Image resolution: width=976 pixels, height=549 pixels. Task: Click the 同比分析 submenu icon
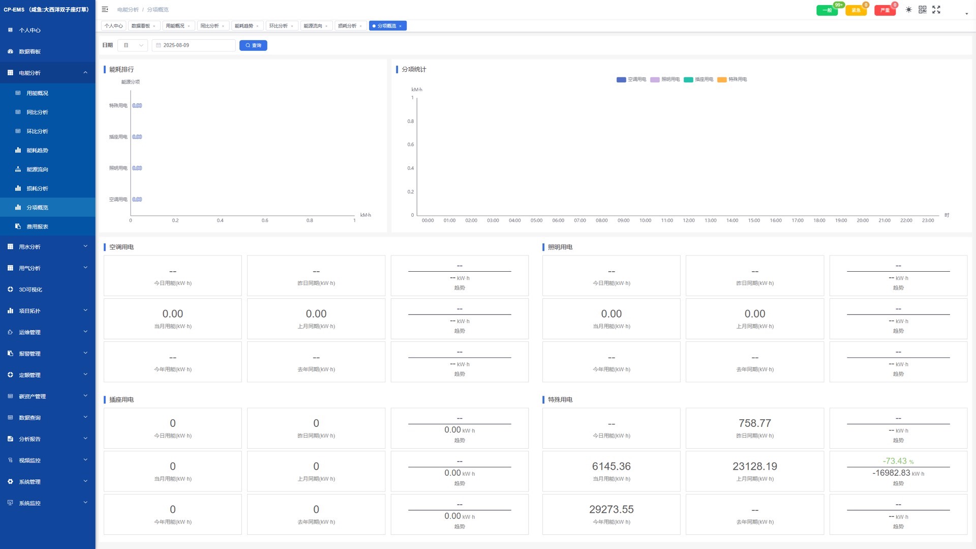[x=18, y=112]
